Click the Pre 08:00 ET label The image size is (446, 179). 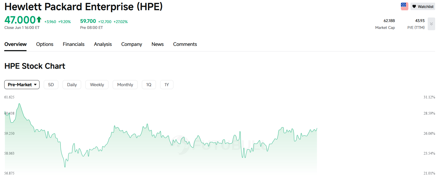coord(91,28)
